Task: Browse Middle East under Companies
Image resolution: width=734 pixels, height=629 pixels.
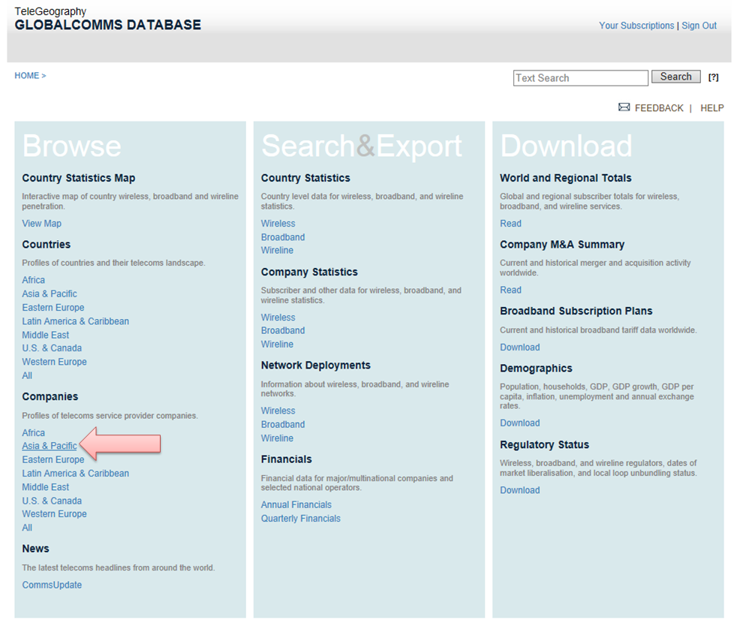Action: coord(46,486)
